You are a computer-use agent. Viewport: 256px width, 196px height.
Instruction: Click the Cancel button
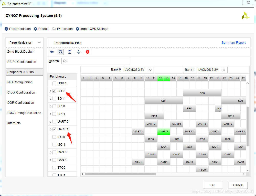tap(238, 185)
